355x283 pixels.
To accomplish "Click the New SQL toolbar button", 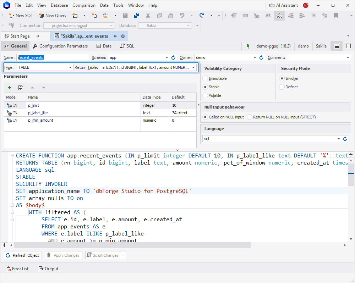I will click(21, 16).
